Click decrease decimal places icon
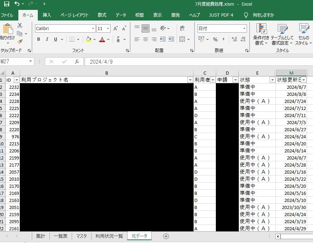 [243, 39]
